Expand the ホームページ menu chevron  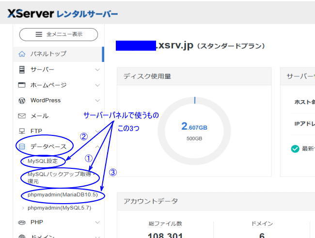click(x=97, y=85)
